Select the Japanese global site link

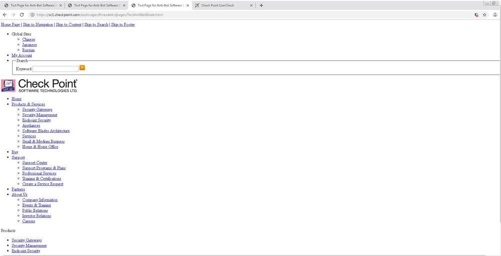pos(30,45)
